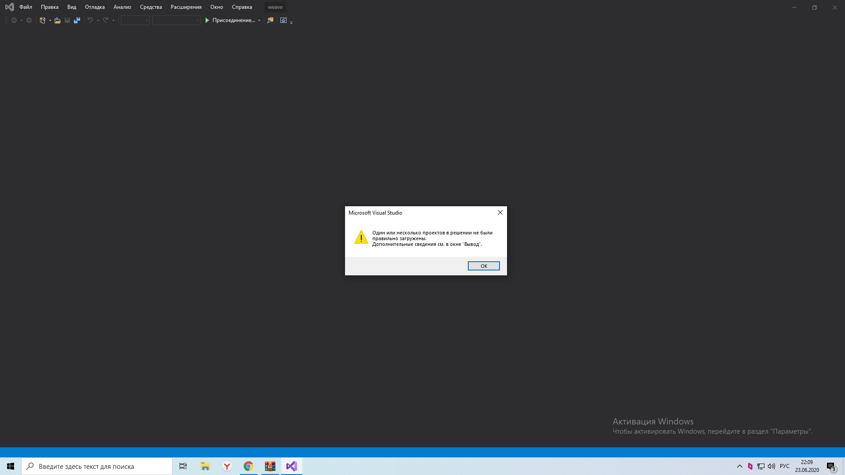Open the toolbar overflow options arrow

click(x=291, y=22)
